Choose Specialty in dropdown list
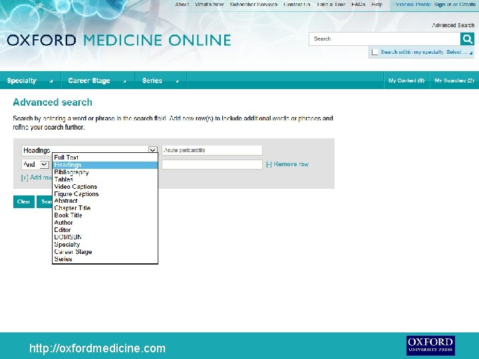Screen dimensions: 479x359 point(105,245)
